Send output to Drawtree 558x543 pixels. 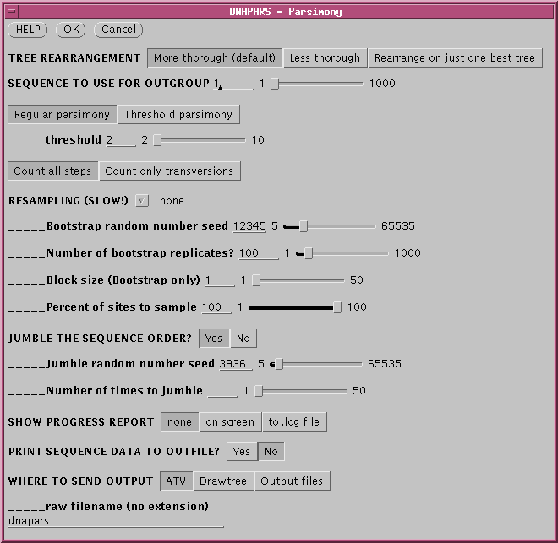click(223, 481)
